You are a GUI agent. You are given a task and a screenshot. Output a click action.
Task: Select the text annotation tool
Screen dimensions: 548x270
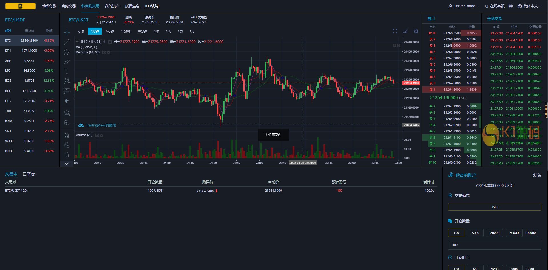[67, 71]
